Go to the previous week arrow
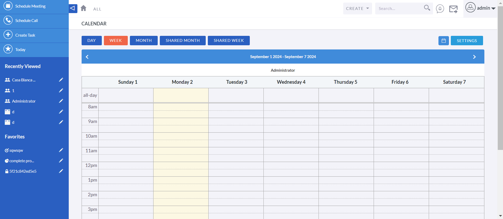 coord(87,57)
